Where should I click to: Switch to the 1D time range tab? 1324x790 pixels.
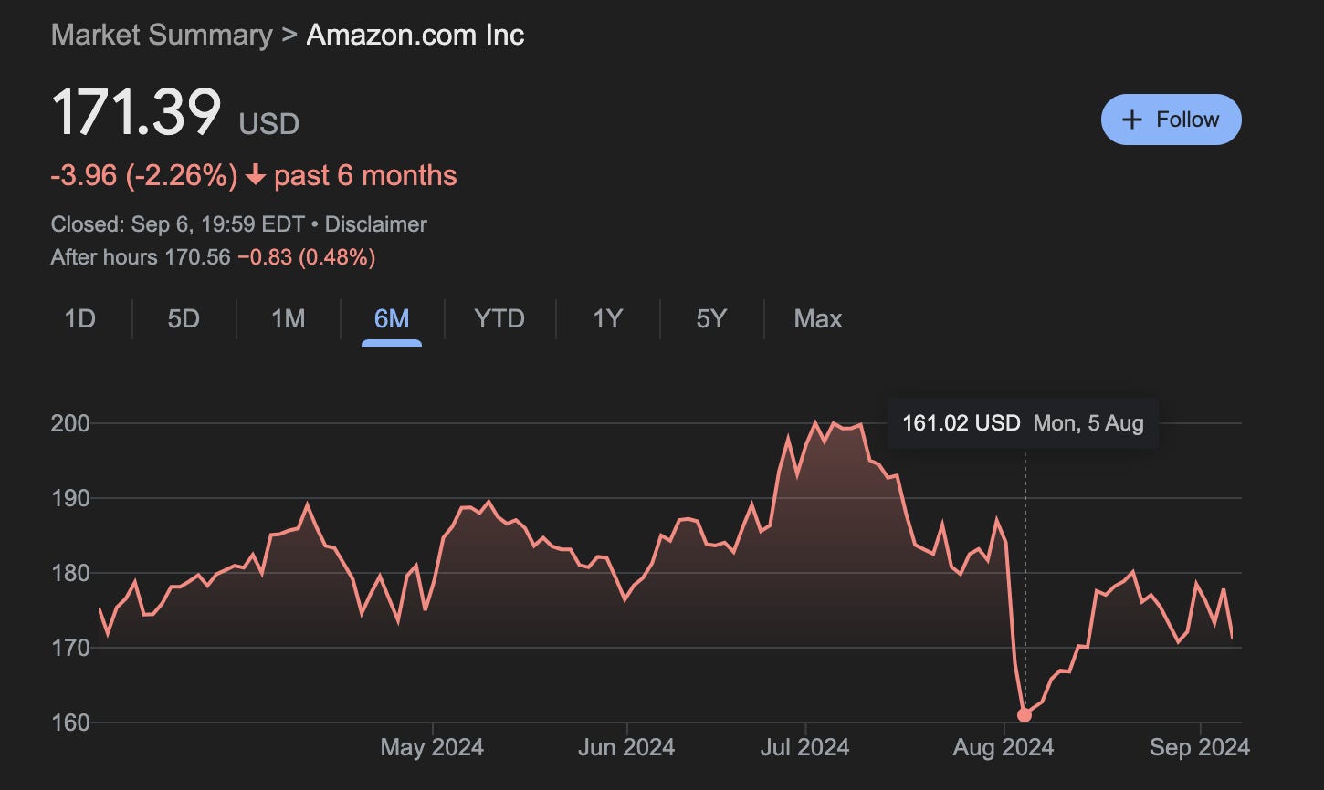[80, 319]
